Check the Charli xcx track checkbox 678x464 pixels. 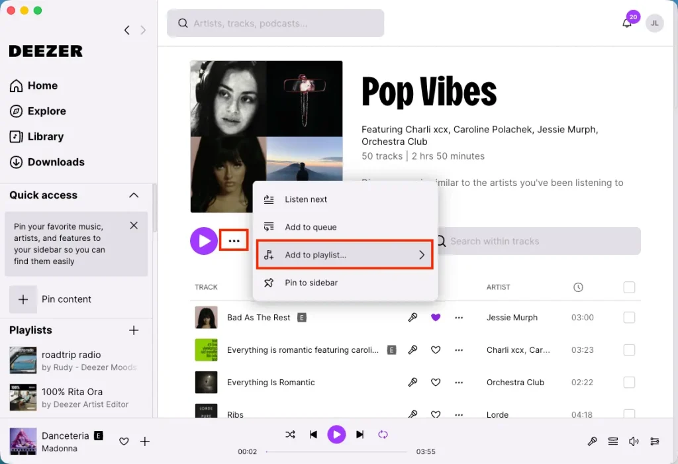[629, 350]
